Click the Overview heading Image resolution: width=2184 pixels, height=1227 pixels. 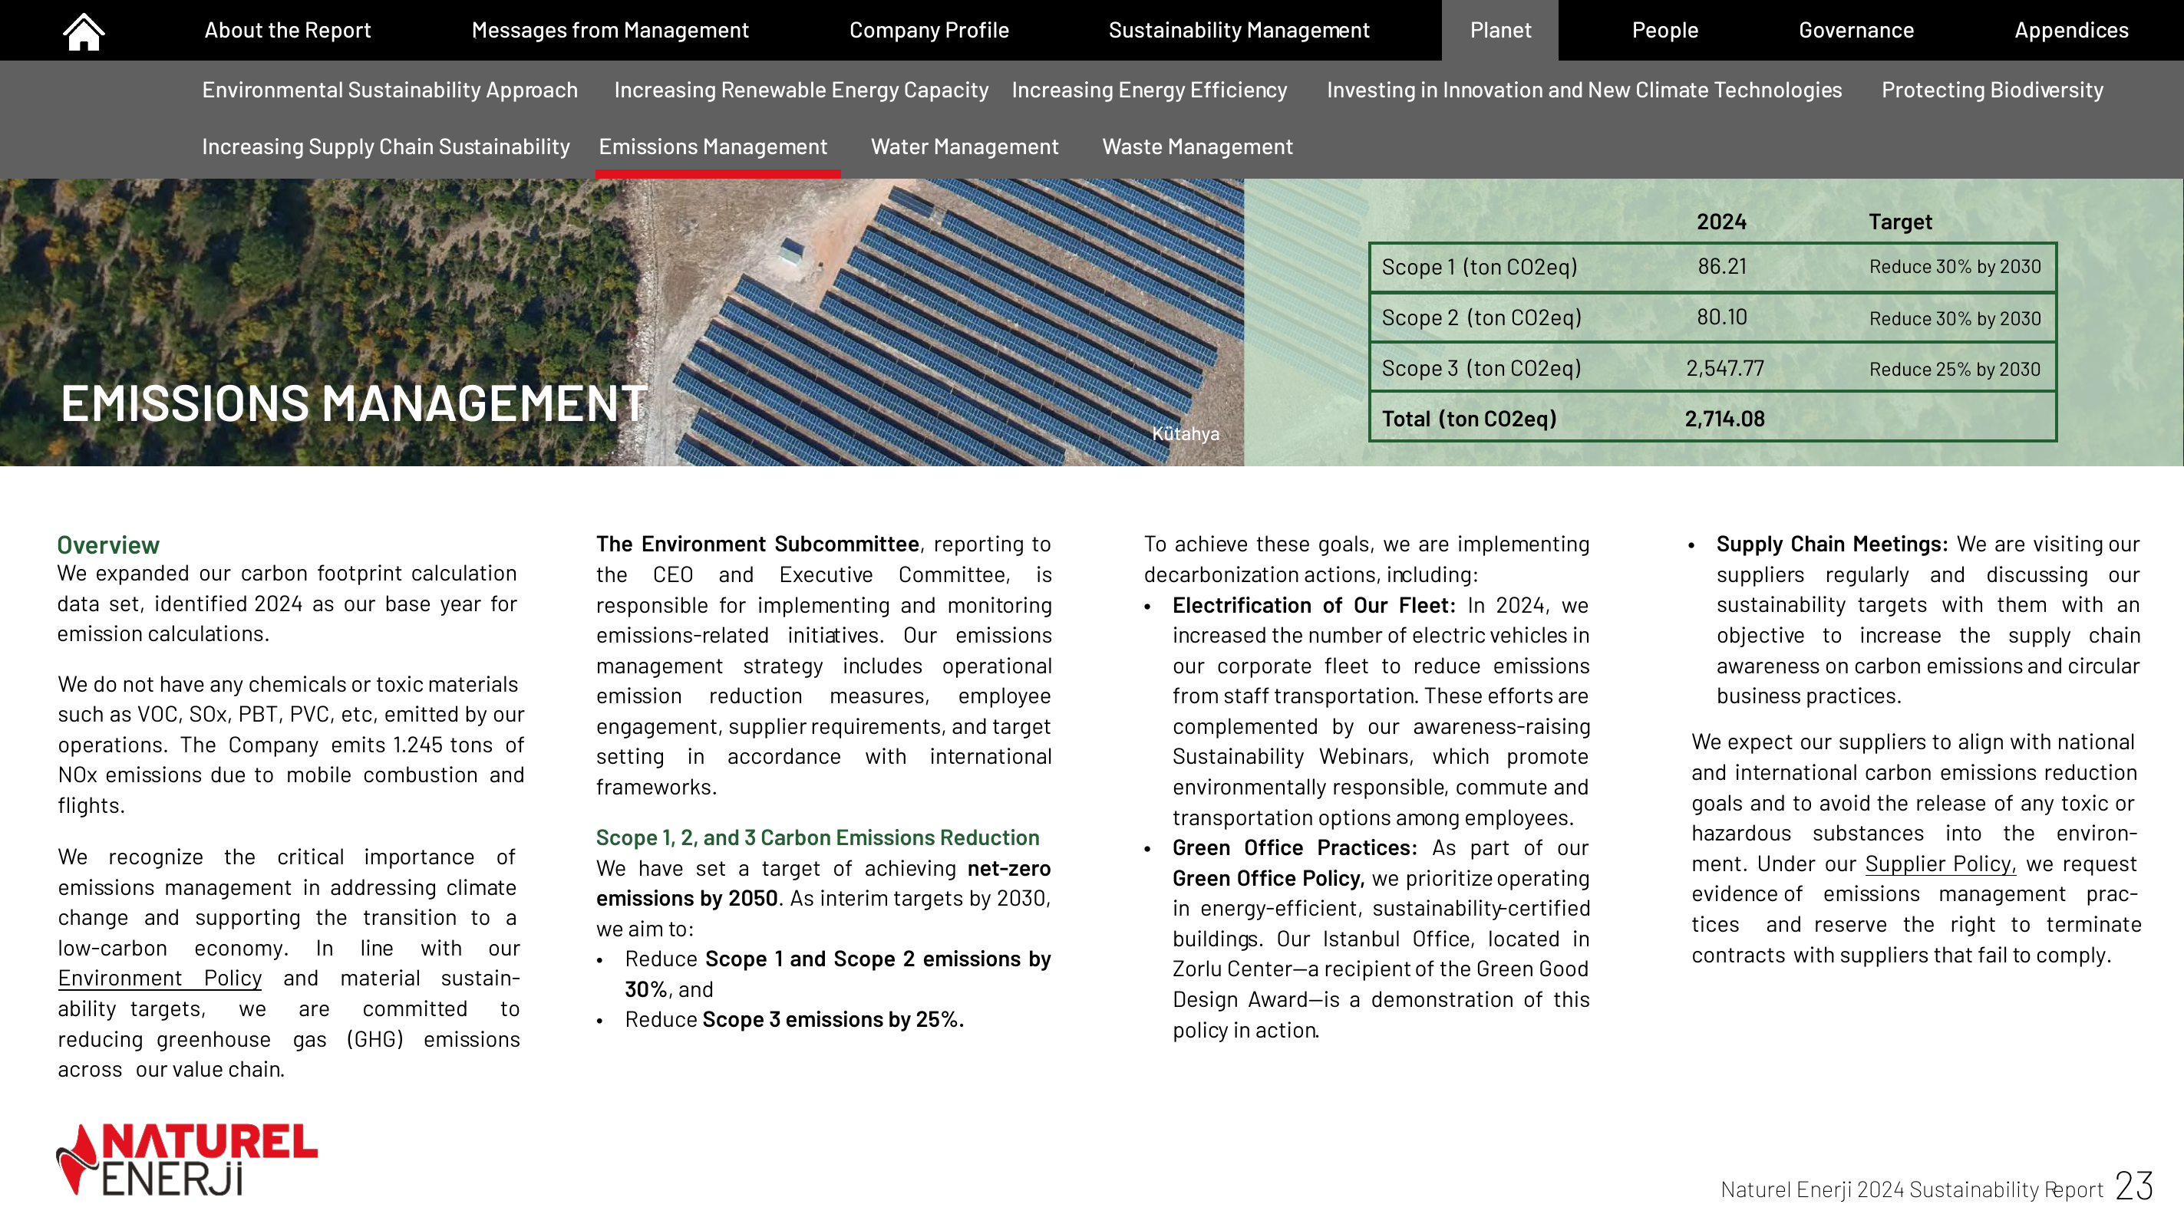pos(107,544)
